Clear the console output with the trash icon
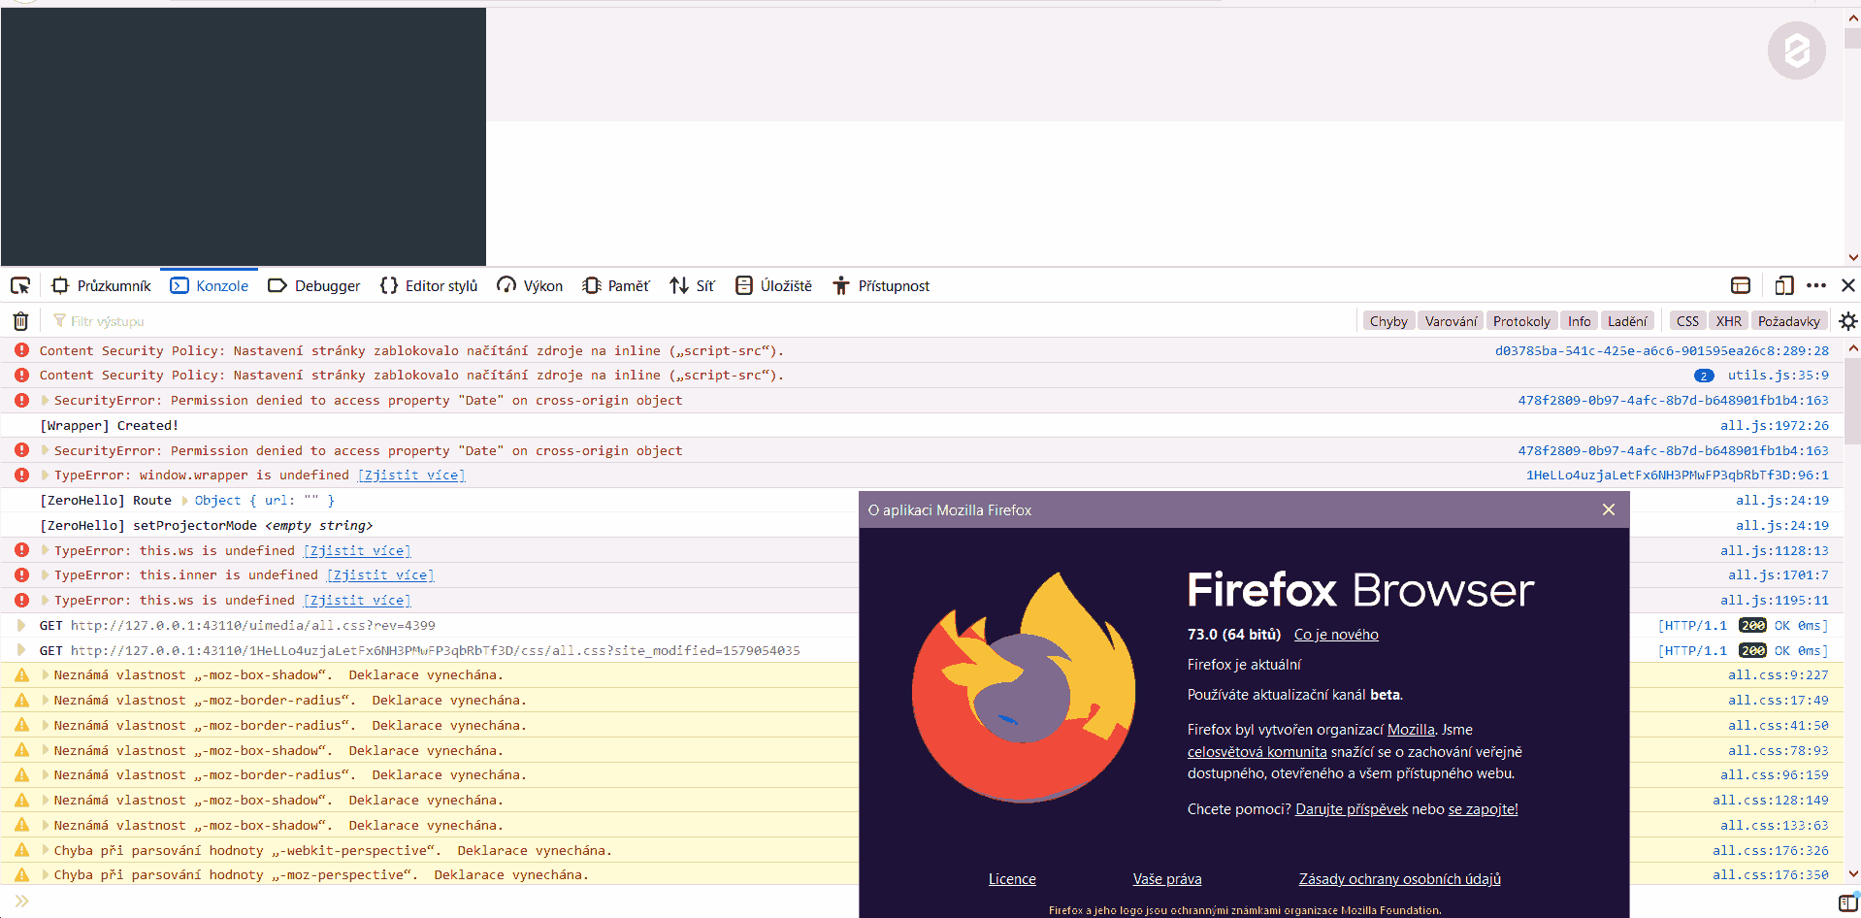 (x=19, y=320)
